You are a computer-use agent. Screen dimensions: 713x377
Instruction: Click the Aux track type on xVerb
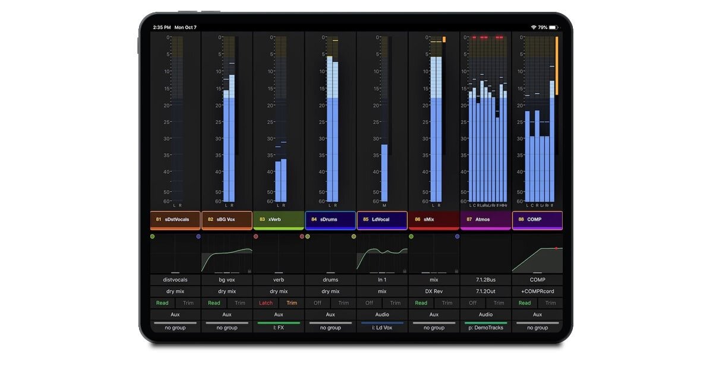tap(279, 315)
